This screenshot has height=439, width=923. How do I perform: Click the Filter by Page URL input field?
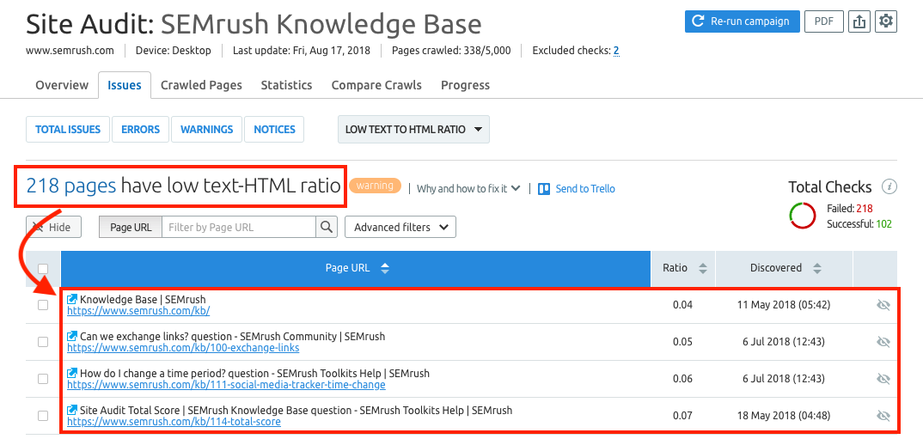[x=239, y=227]
